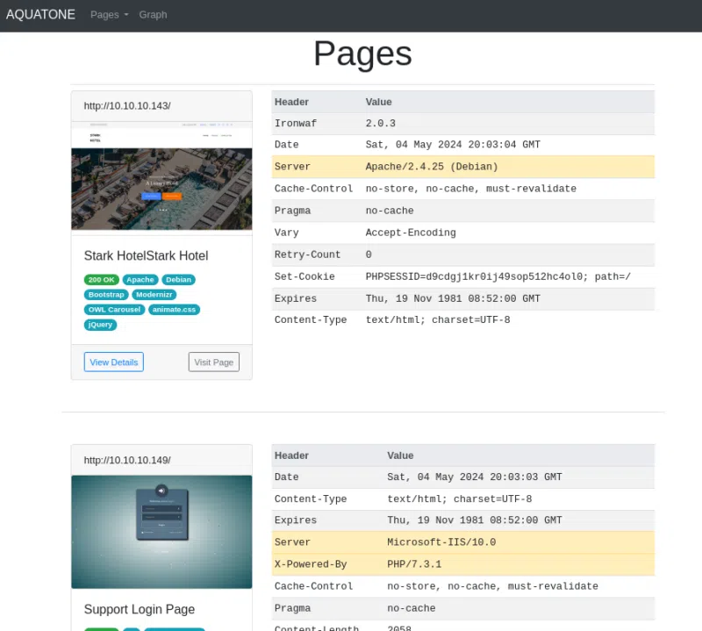Viewport: 702px width, 631px height.
Task: Click View Details for Stark Hotel
Action: 113,362
